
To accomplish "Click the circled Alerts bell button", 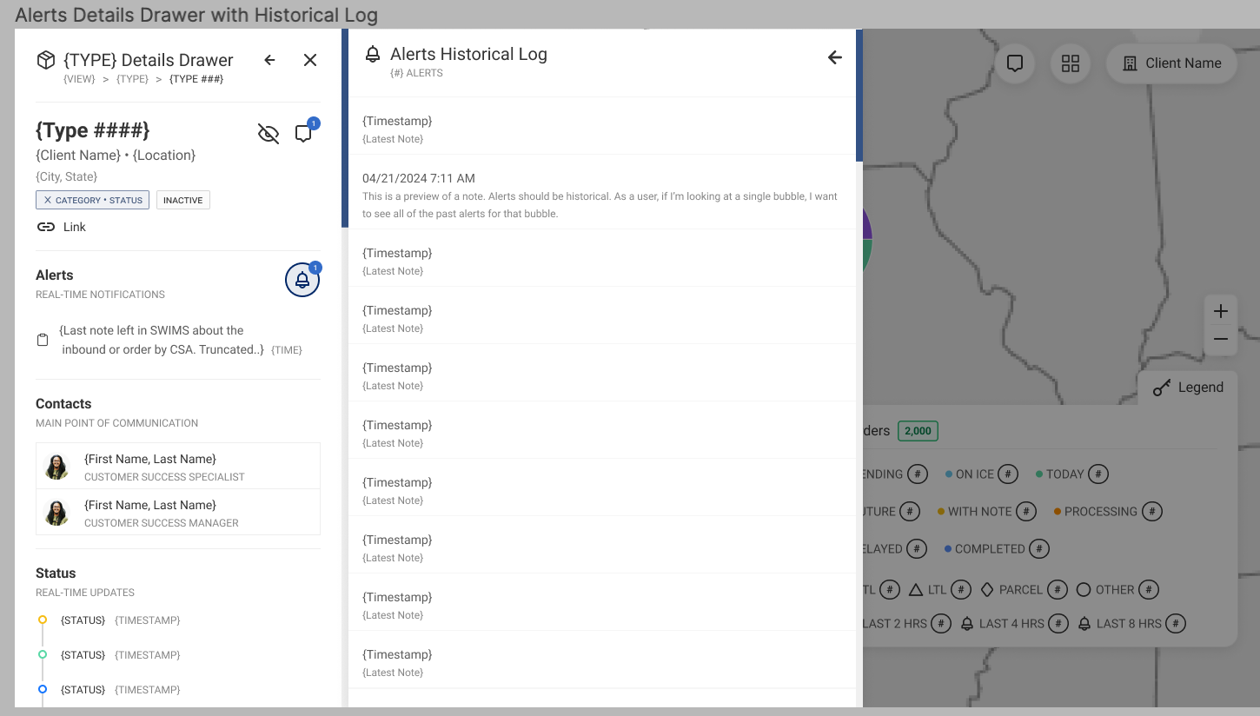I will [x=302, y=280].
